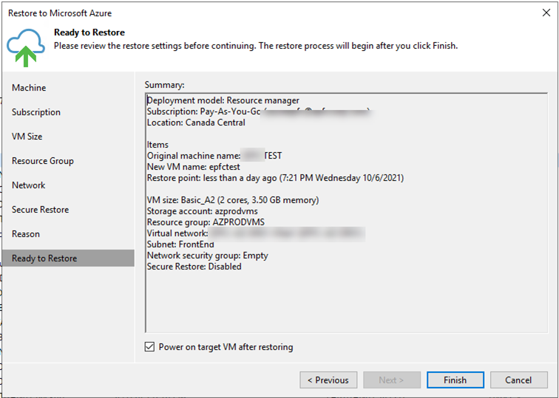Click the Restore to Microsoft Azure title bar
This screenshot has height=398, width=559.
60,13
